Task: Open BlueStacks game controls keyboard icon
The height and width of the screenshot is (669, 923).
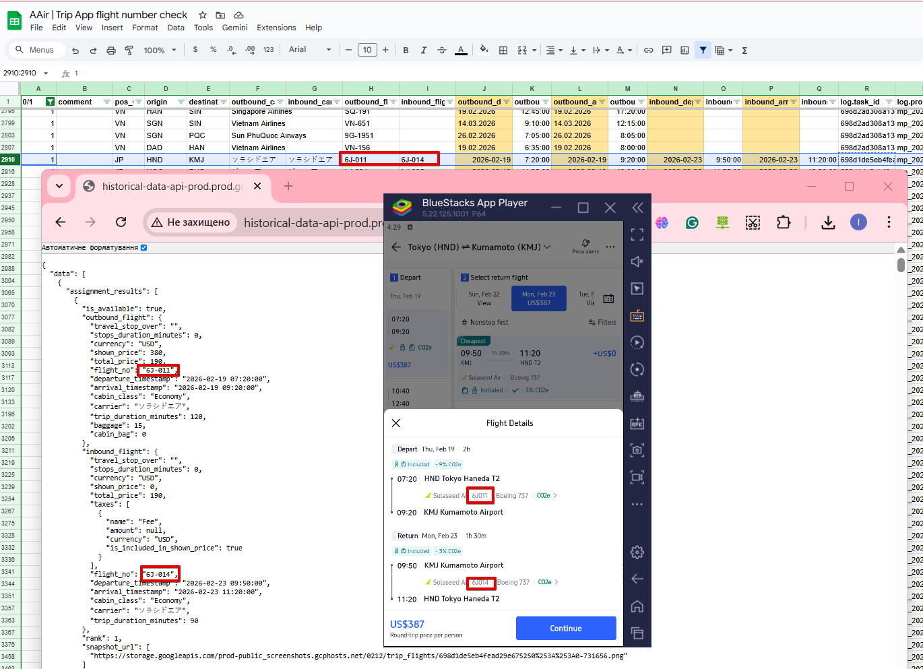Action: coord(637,316)
